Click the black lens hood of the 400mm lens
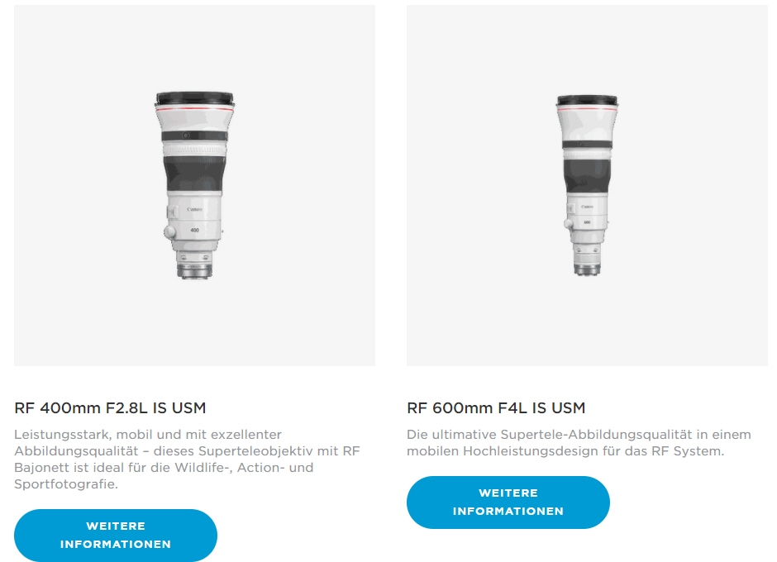The height and width of the screenshot is (562, 777). [x=194, y=98]
